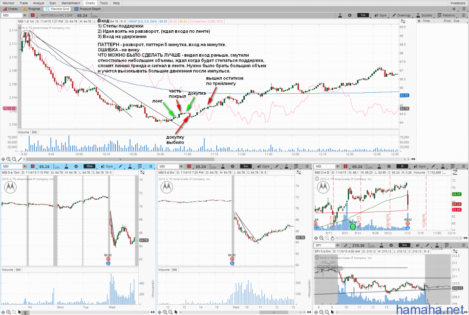Click the studies flask on MSI 5m chart
The width and height of the screenshot is (469, 315).
(287, 167)
